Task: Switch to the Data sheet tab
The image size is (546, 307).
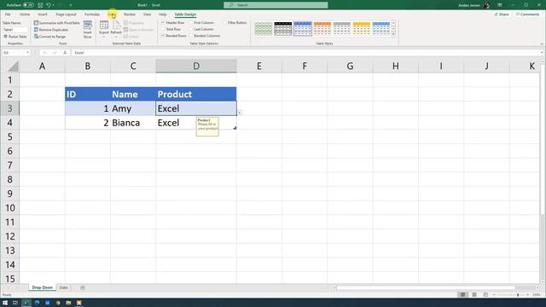Action: 63,287
